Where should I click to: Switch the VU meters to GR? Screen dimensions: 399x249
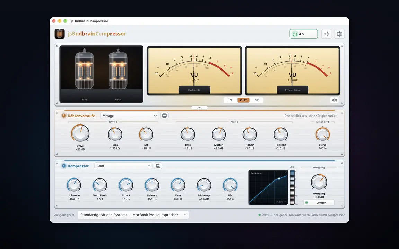click(x=257, y=100)
